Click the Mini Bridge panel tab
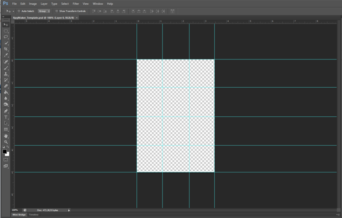 (18, 215)
